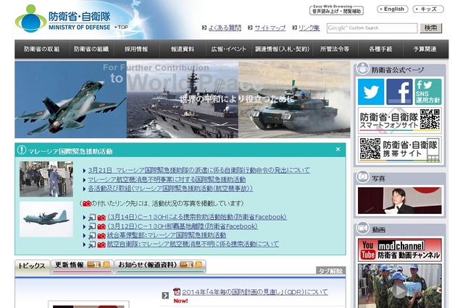Open the mod channel YouTube banner
463x308 pixels.
click(x=399, y=250)
